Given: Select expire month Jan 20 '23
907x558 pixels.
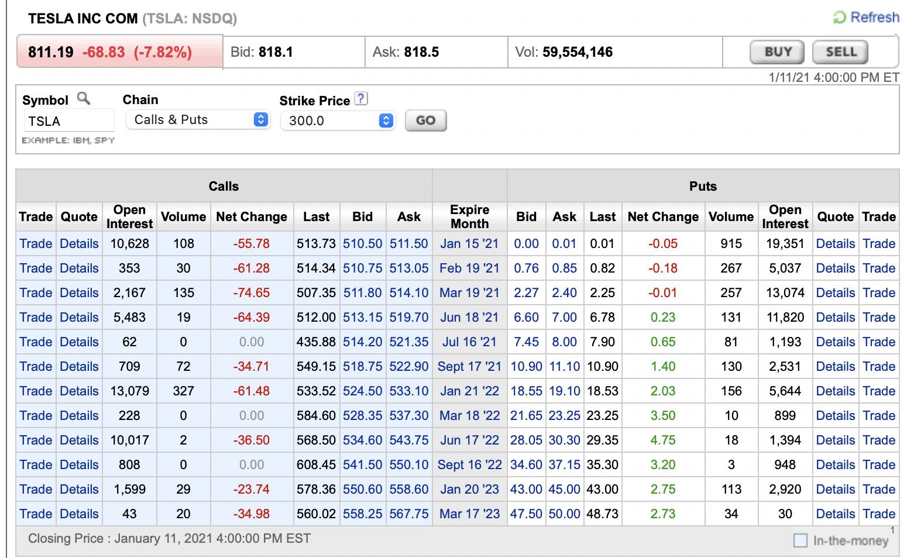Looking at the screenshot, I should pyautogui.click(x=469, y=489).
